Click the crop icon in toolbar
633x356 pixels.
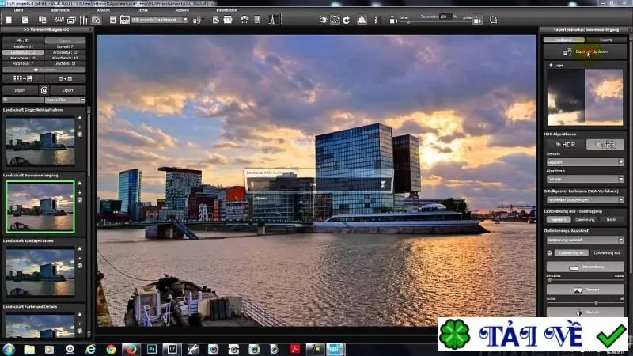(x=493, y=19)
